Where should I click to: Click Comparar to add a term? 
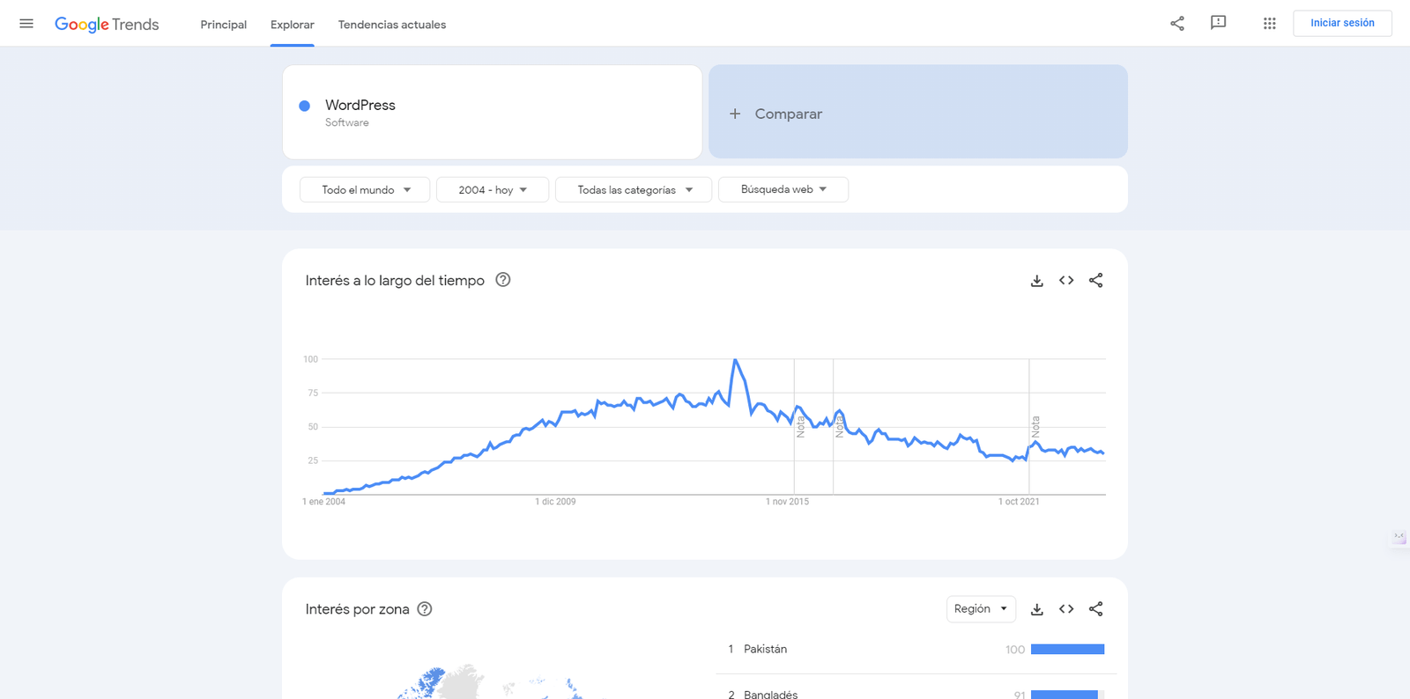pyautogui.click(x=918, y=112)
